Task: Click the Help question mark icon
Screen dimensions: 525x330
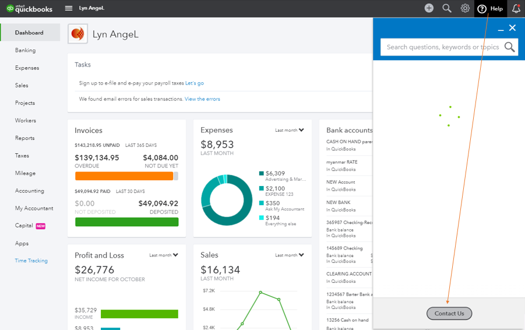Action: pos(482,9)
